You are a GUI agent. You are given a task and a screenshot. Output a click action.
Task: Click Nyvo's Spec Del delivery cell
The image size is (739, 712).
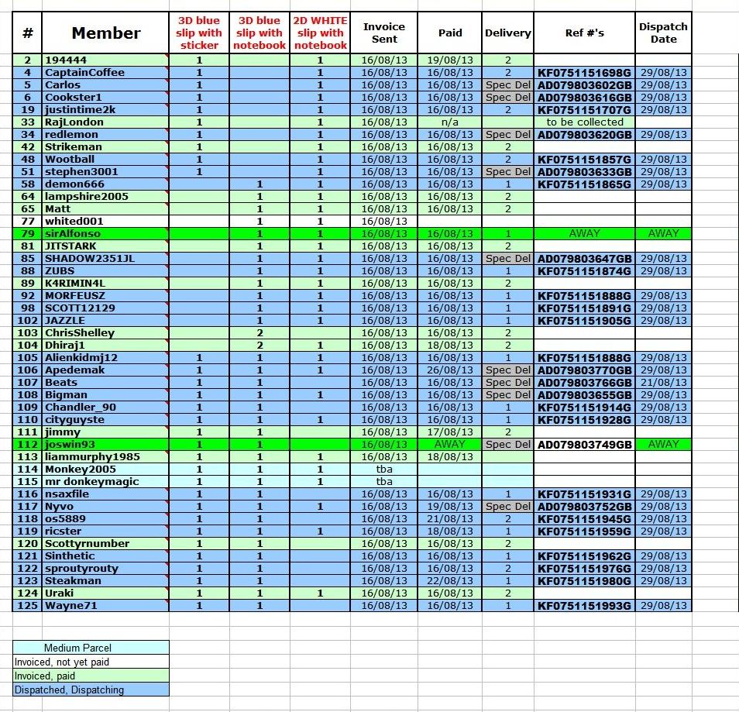click(x=508, y=507)
